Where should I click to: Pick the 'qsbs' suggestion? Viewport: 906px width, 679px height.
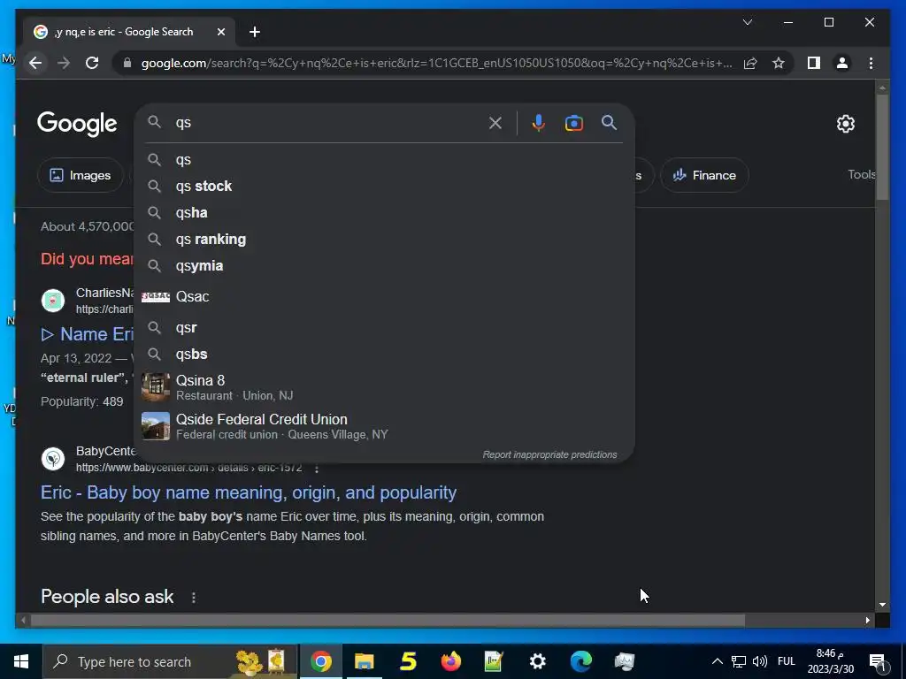[384, 354]
